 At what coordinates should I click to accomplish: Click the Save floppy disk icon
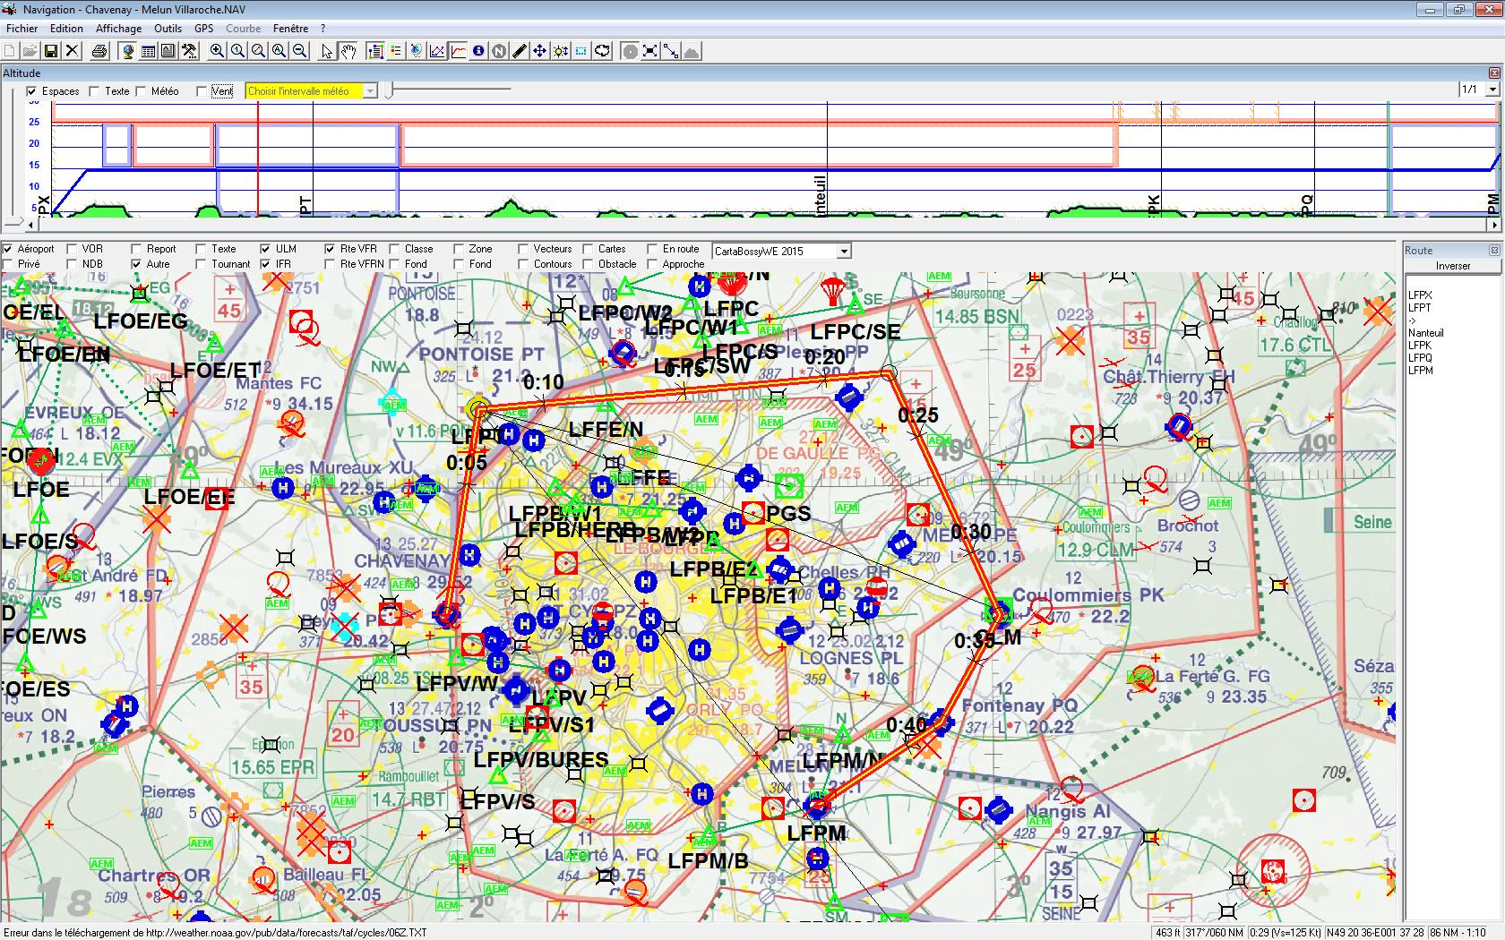(x=51, y=51)
